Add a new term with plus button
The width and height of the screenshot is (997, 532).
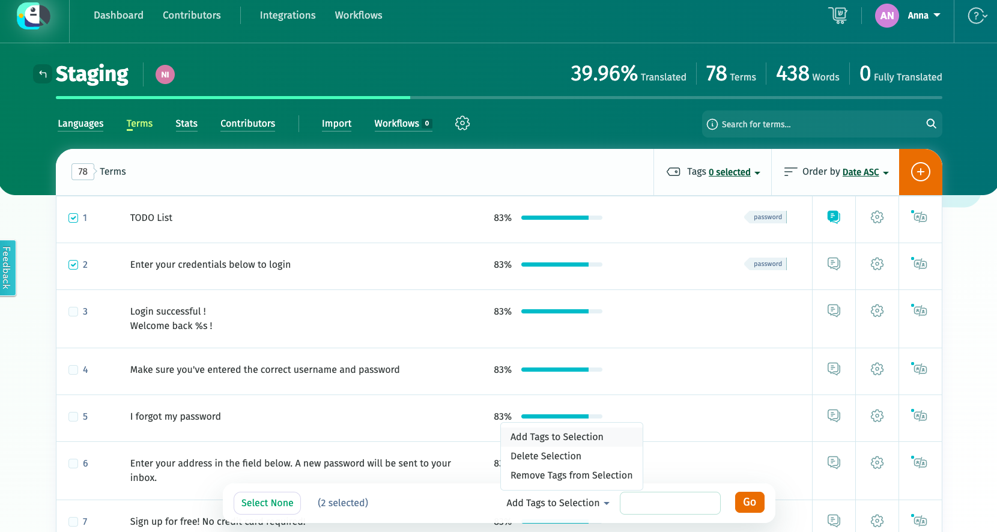pos(921,172)
